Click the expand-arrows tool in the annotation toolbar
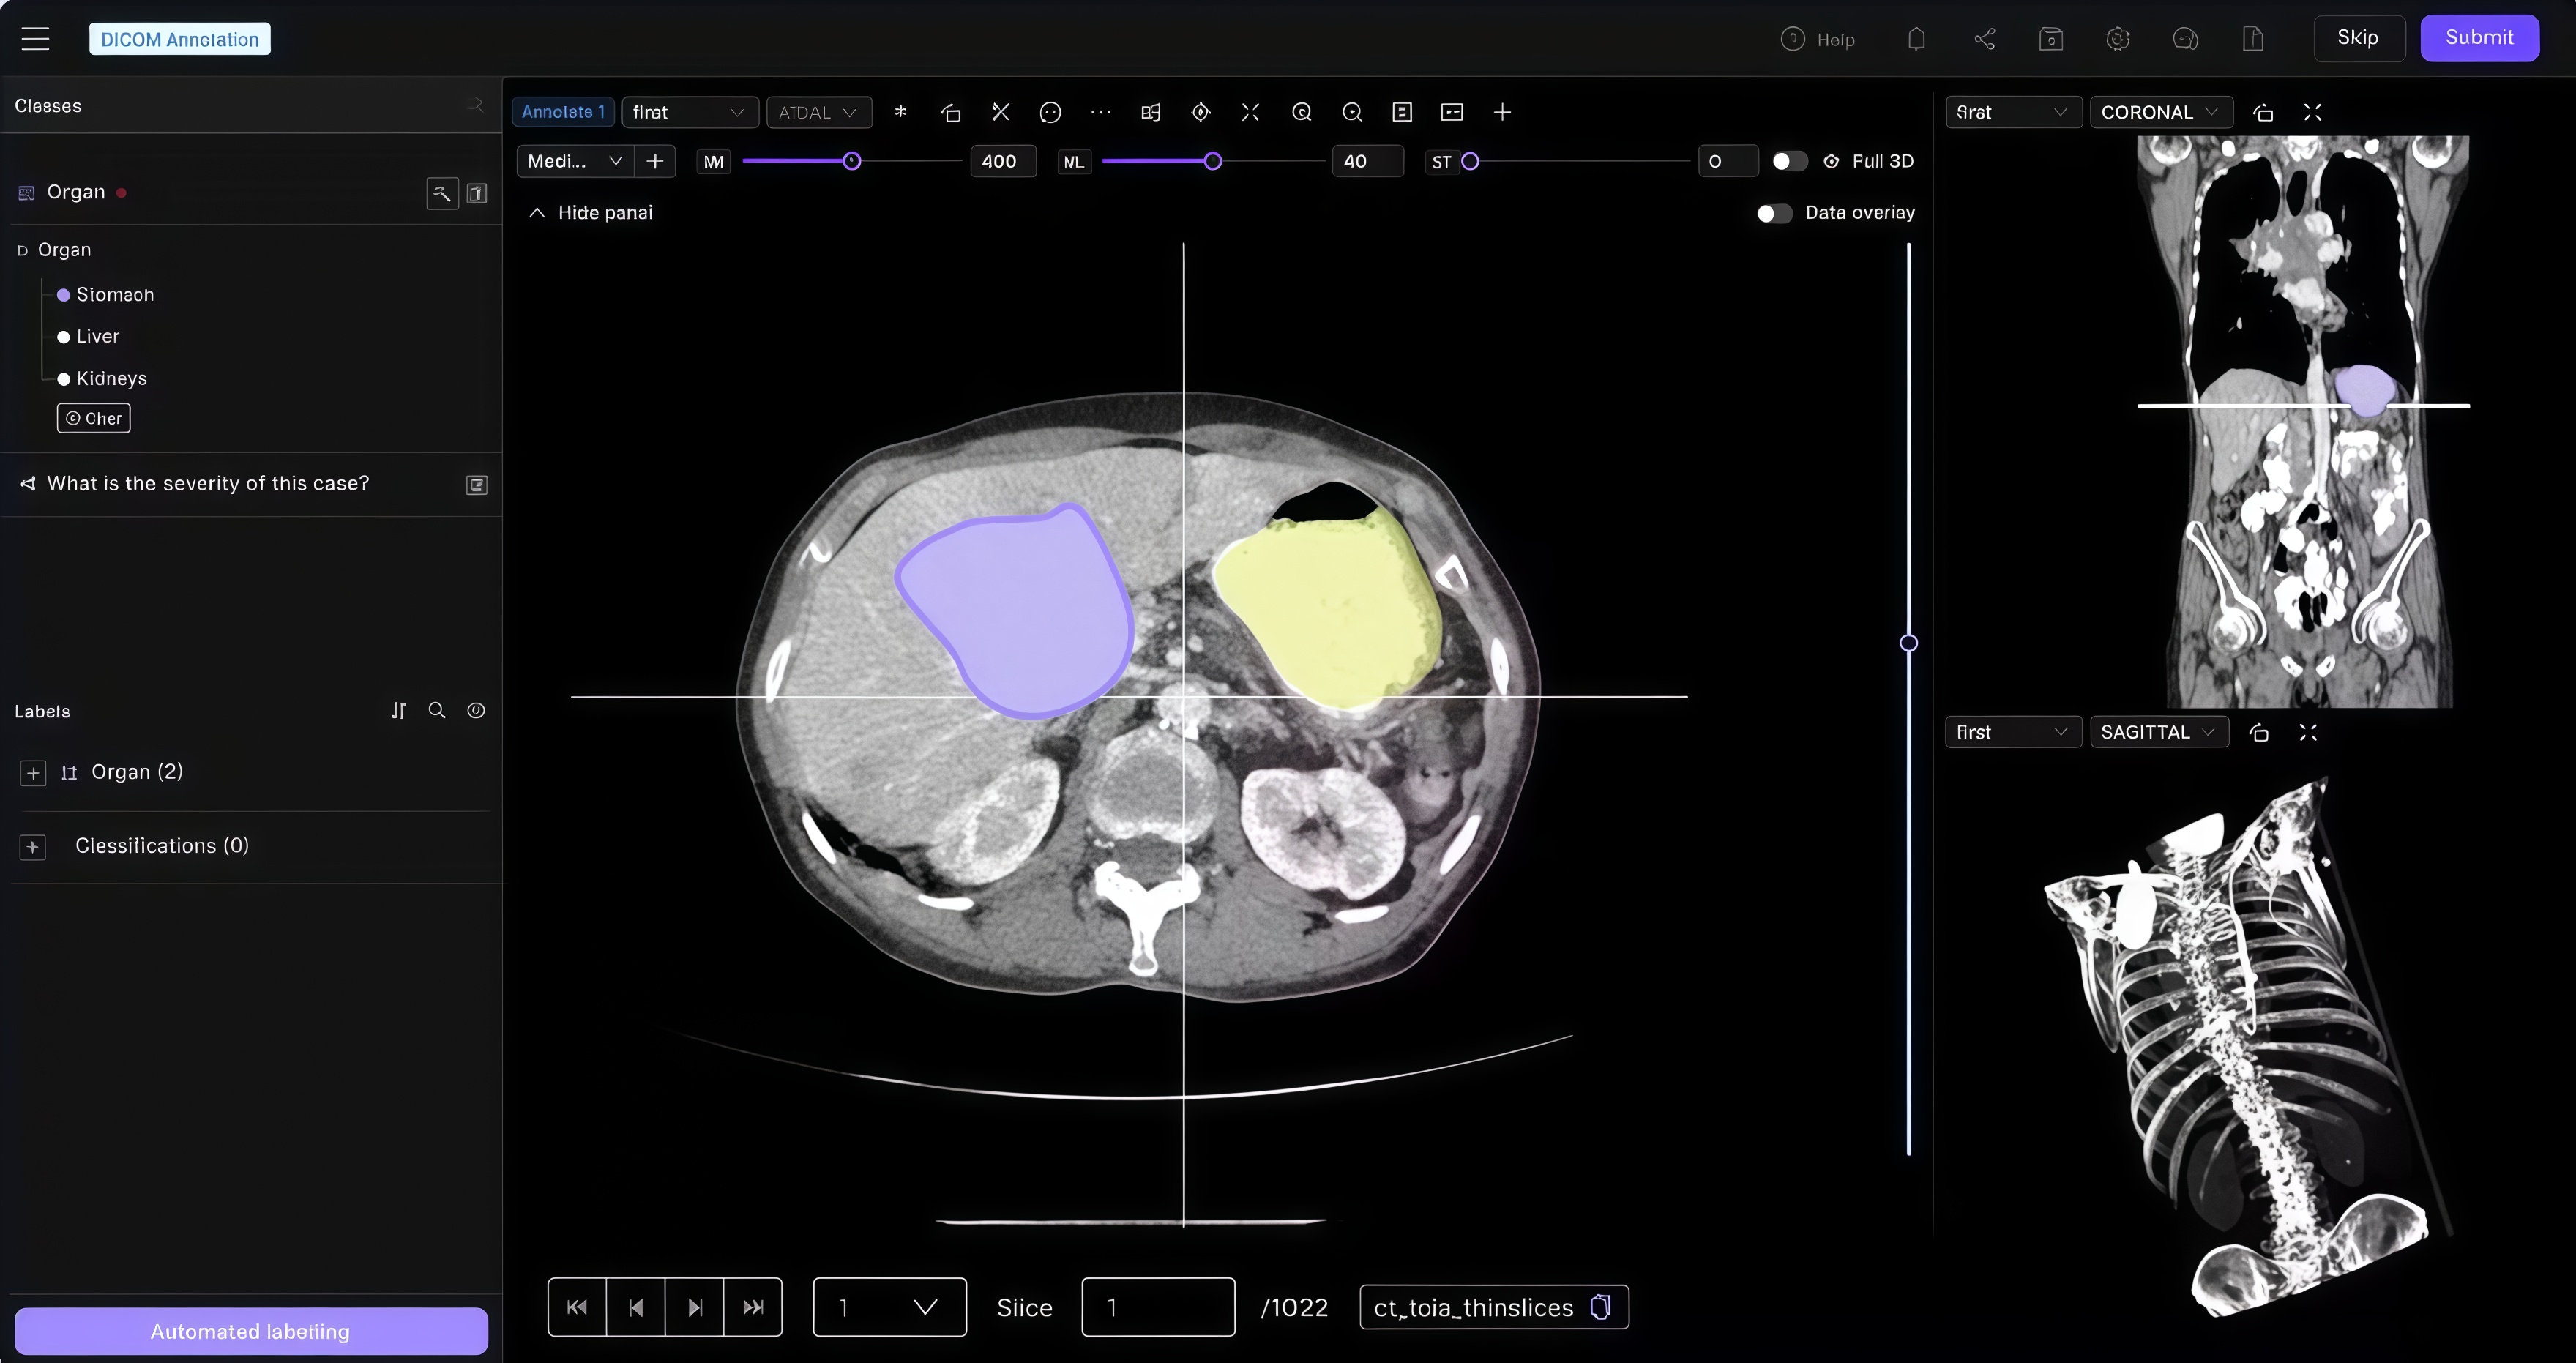 coord(1250,112)
